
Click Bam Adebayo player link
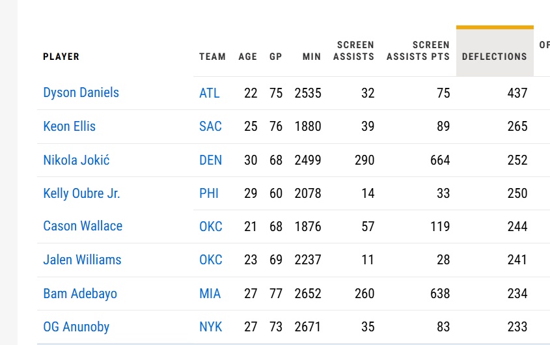pos(80,294)
